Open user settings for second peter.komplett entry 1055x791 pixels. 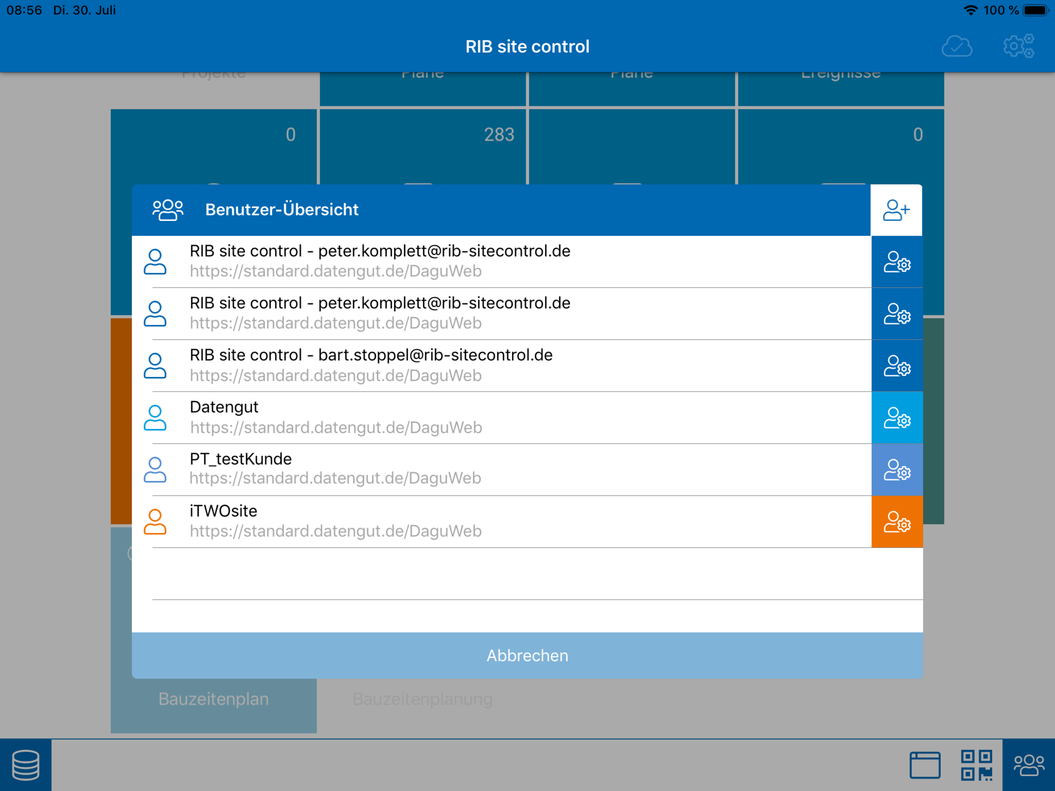point(897,314)
